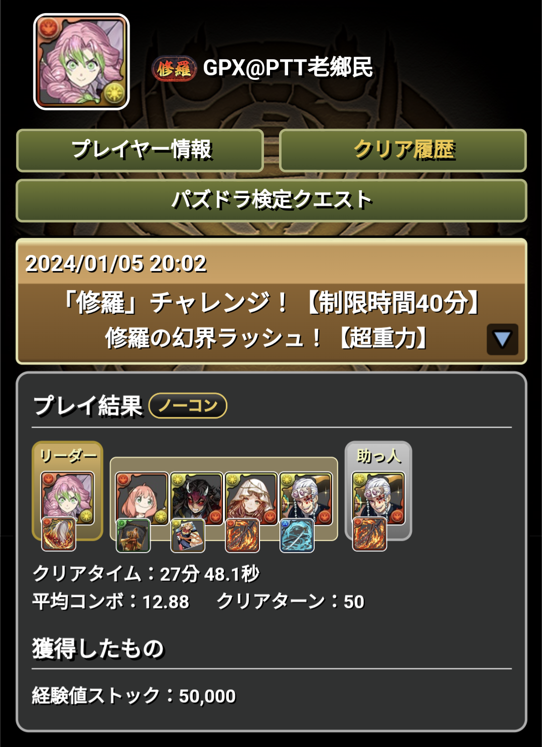Expand the dungeon entry dropdown arrow
The image size is (542, 747).
pyautogui.click(x=502, y=339)
